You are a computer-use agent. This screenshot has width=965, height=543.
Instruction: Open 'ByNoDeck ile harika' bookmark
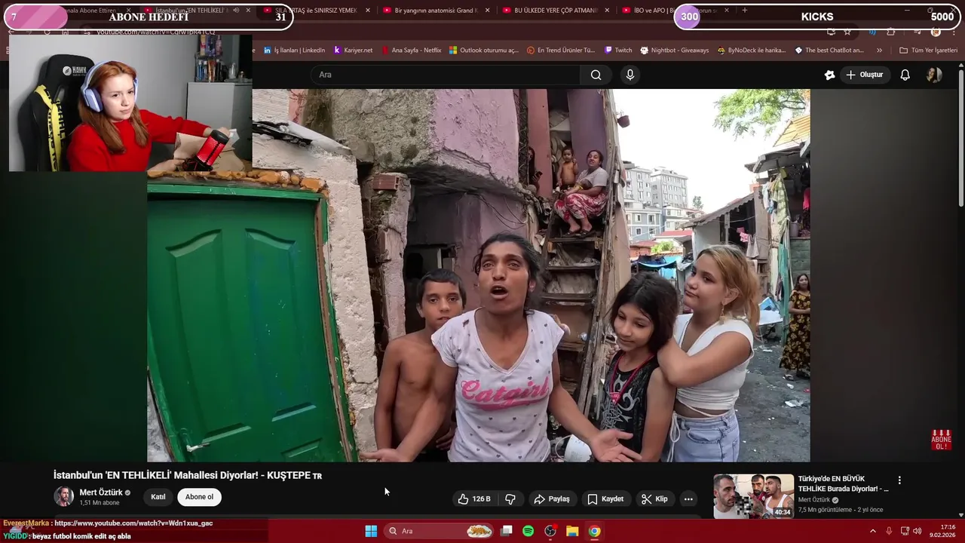pyautogui.click(x=751, y=51)
